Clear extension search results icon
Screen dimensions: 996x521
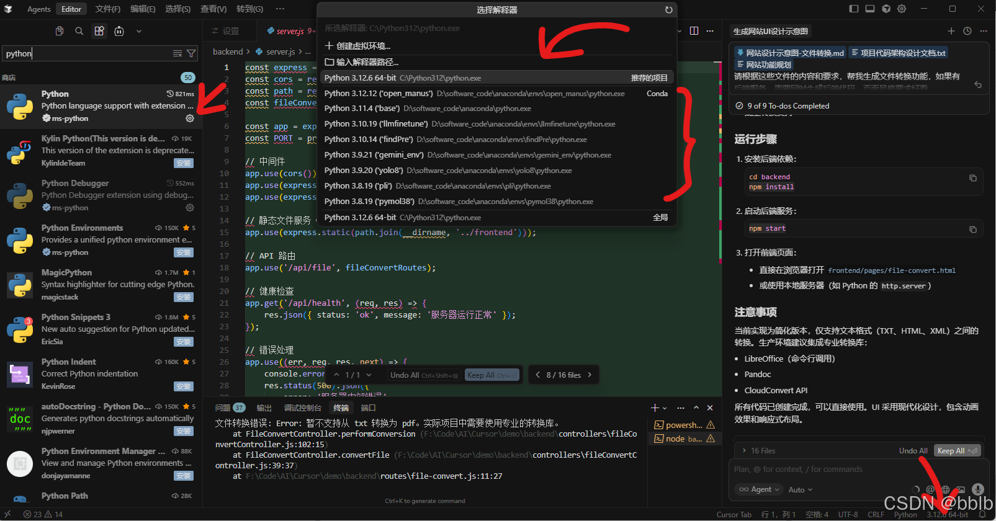(x=177, y=53)
